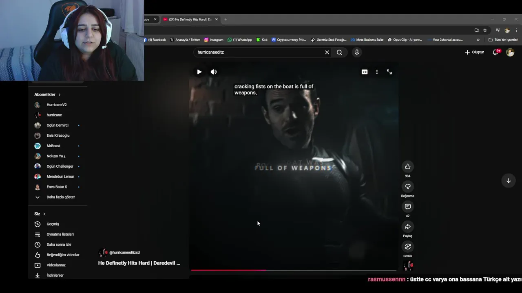Open Ücretsiz Stok Fotoğraf bookmark
Image resolution: width=522 pixels, height=293 pixels.
coord(329,40)
